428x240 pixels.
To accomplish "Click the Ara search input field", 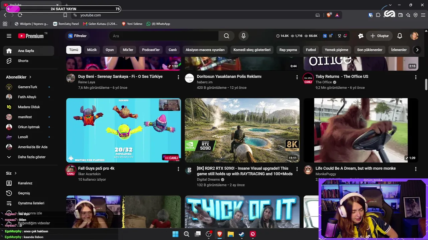I will click(x=164, y=36).
